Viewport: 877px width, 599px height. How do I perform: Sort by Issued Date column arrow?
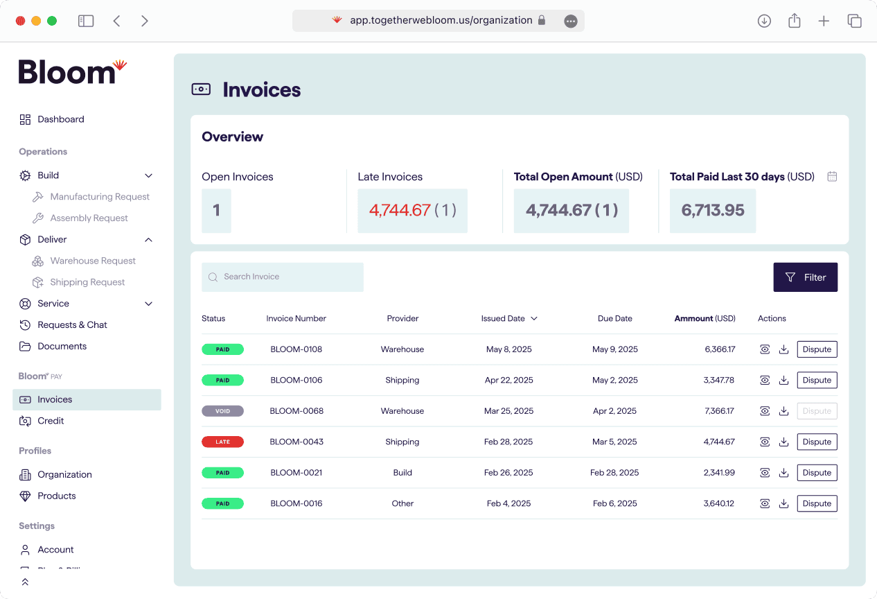(534, 319)
